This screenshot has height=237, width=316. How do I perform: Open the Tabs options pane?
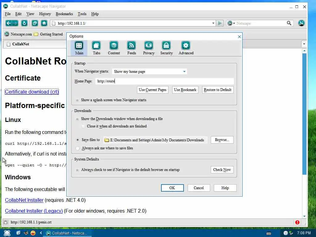pos(96,48)
